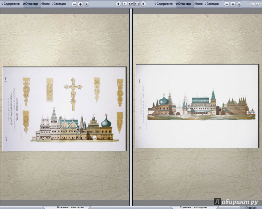Screen dimensions: 262x209
Task: Open Поиск tab in left pane
Action: pos(45,4)
